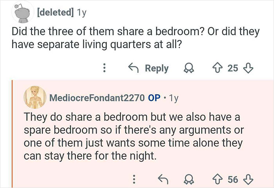This screenshot has width=274, height=188.
Task: Click MediocreFondant2270's avatar image
Action: point(34,98)
